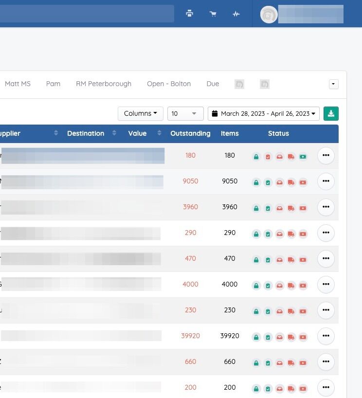Open the three-dot menu for row 290
This screenshot has height=398, width=362.
326,233
